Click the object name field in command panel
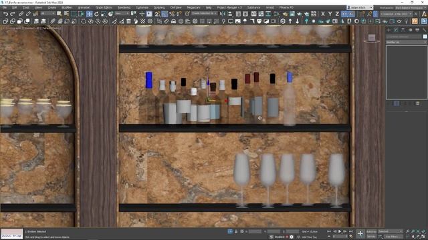 [404, 37]
